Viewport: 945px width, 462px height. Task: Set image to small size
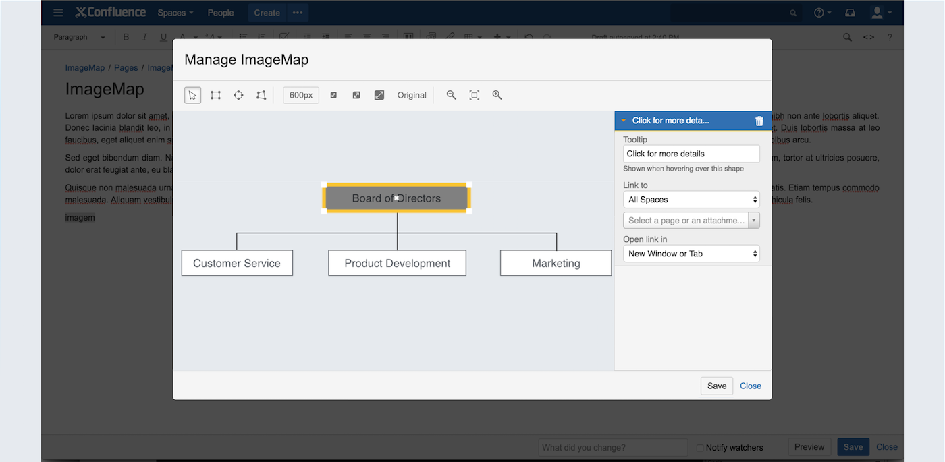[x=333, y=95]
